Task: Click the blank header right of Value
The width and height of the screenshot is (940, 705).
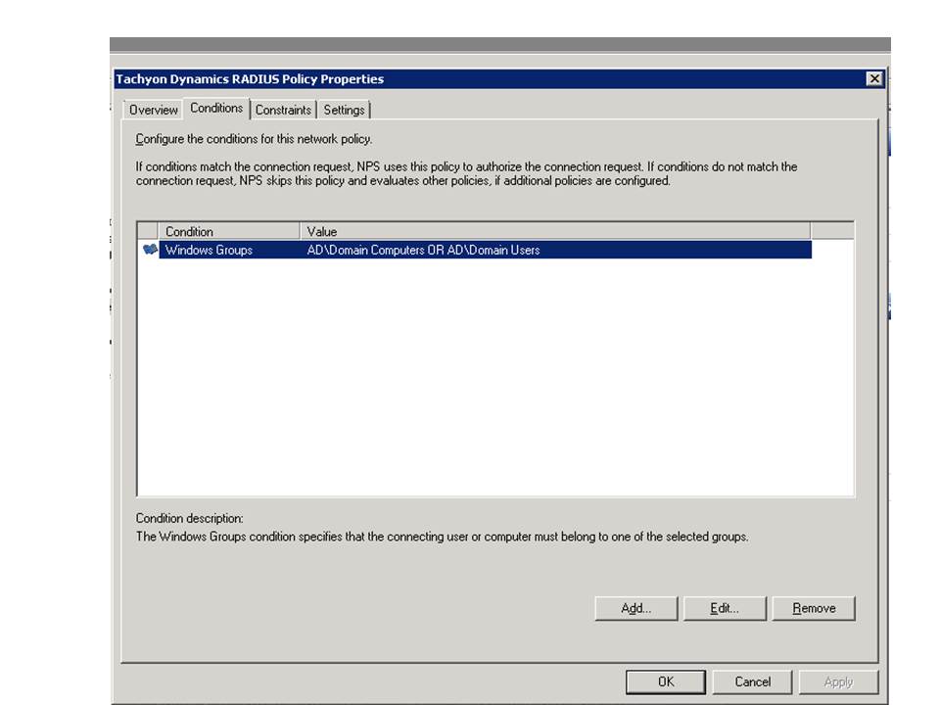Action: tap(832, 231)
